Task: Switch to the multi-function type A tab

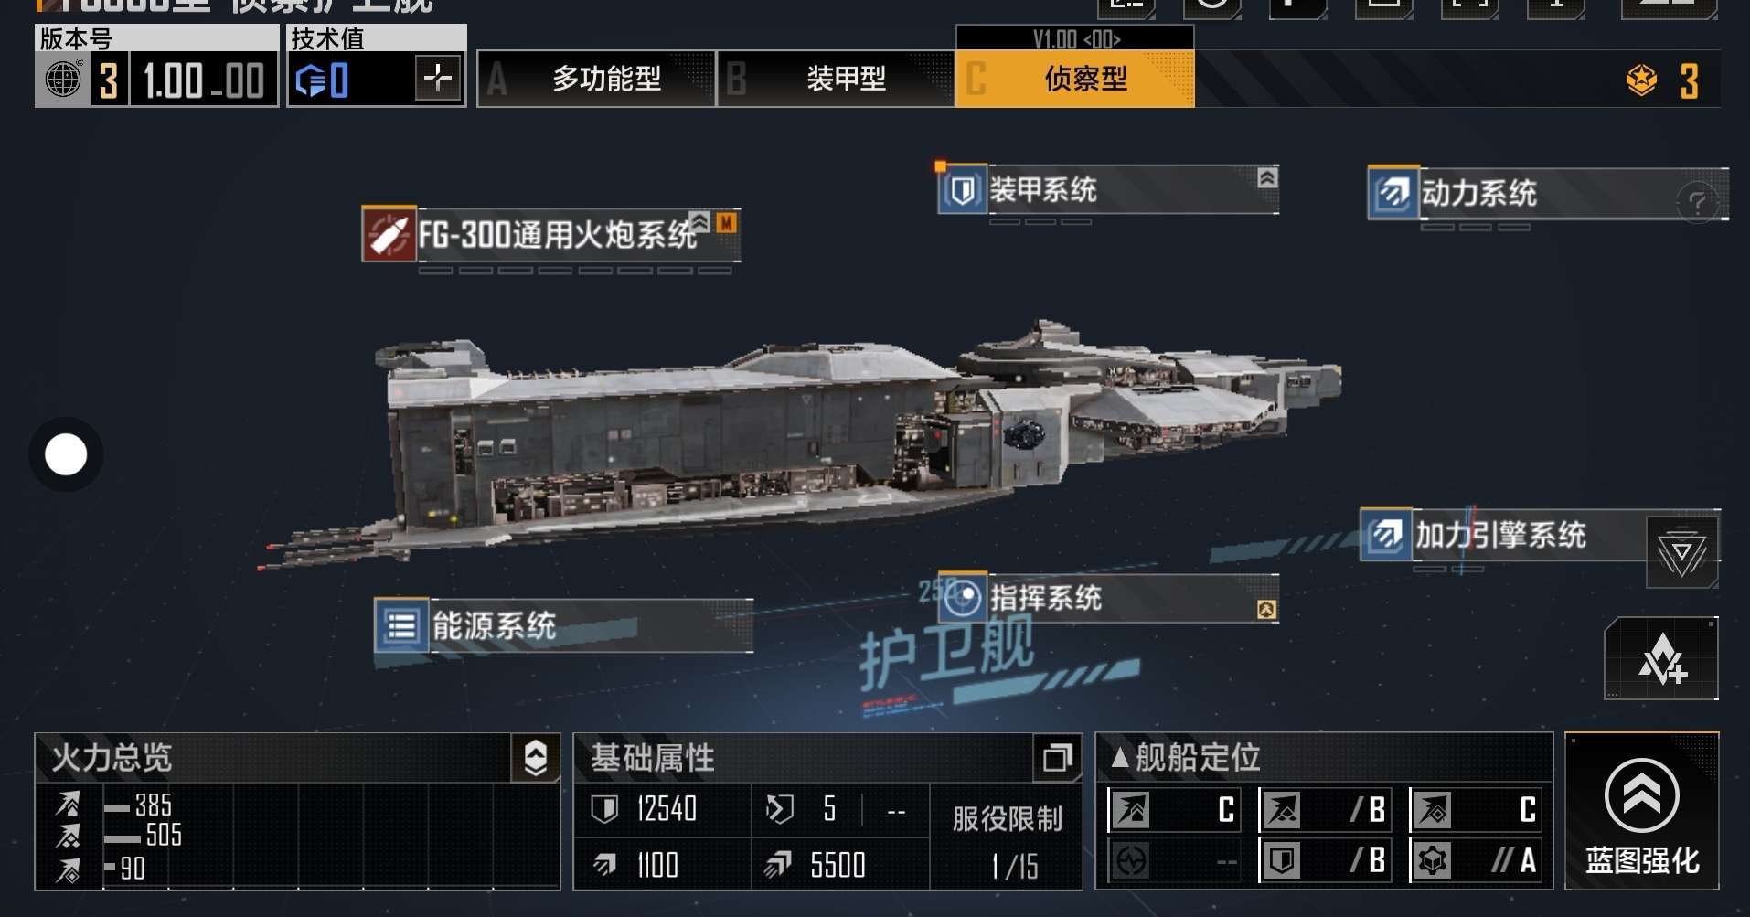Action: (596, 80)
